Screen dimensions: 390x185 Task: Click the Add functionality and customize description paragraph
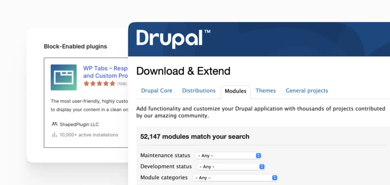tap(261, 112)
